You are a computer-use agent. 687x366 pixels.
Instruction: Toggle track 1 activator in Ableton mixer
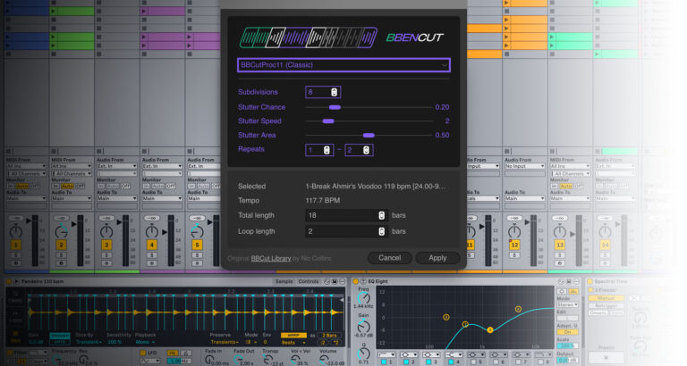[x=16, y=245]
